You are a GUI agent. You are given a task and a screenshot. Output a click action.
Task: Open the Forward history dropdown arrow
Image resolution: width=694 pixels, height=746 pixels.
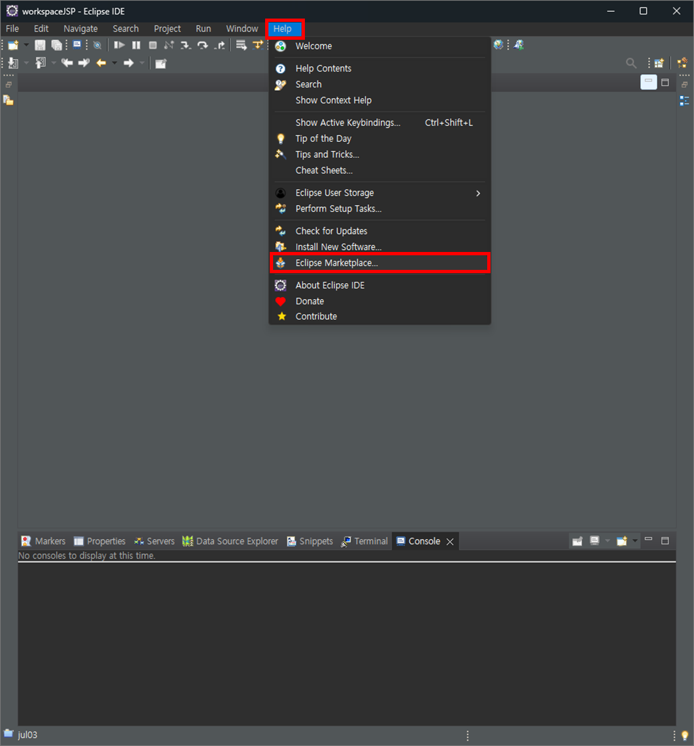[x=142, y=63]
